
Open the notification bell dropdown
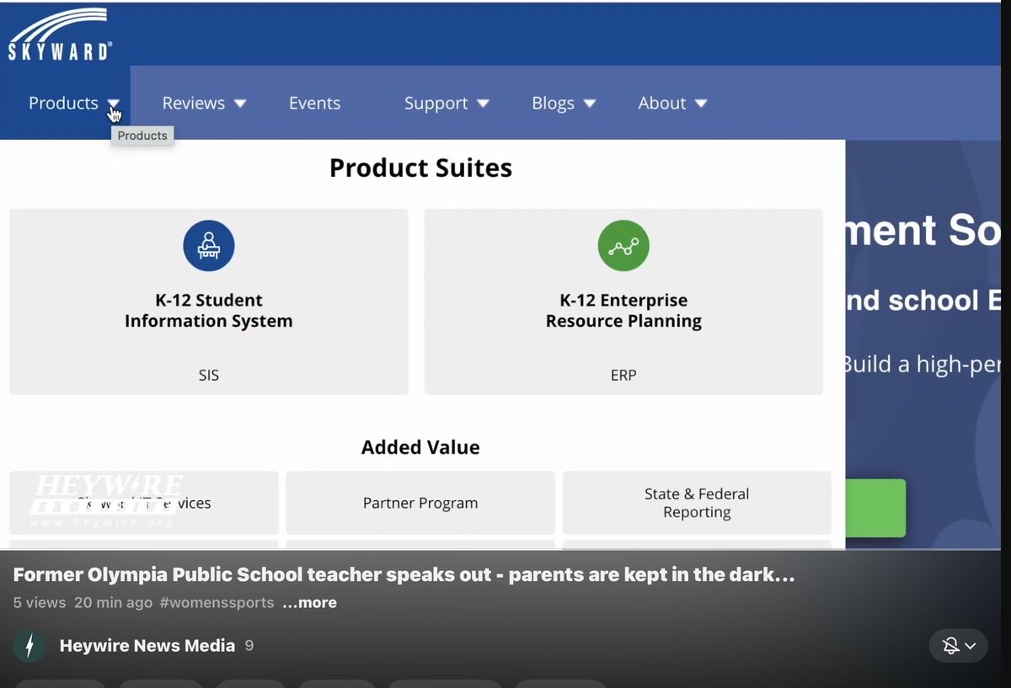click(959, 646)
